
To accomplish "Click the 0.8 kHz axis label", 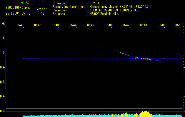I will [x=2, y=82].
